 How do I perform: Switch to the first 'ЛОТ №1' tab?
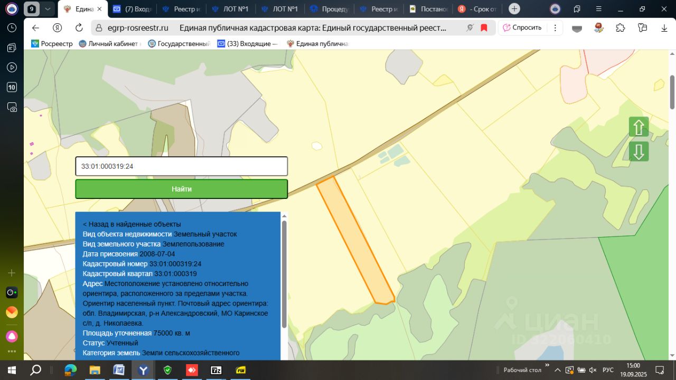point(229,9)
